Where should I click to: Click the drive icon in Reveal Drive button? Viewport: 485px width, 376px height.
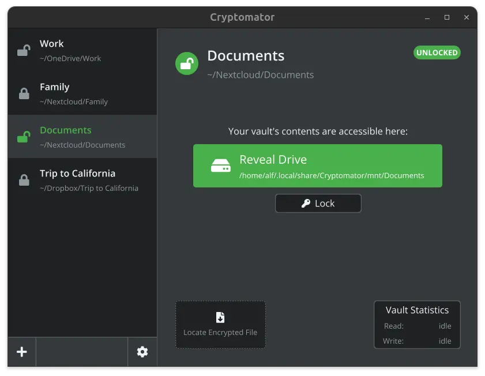pos(220,166)
